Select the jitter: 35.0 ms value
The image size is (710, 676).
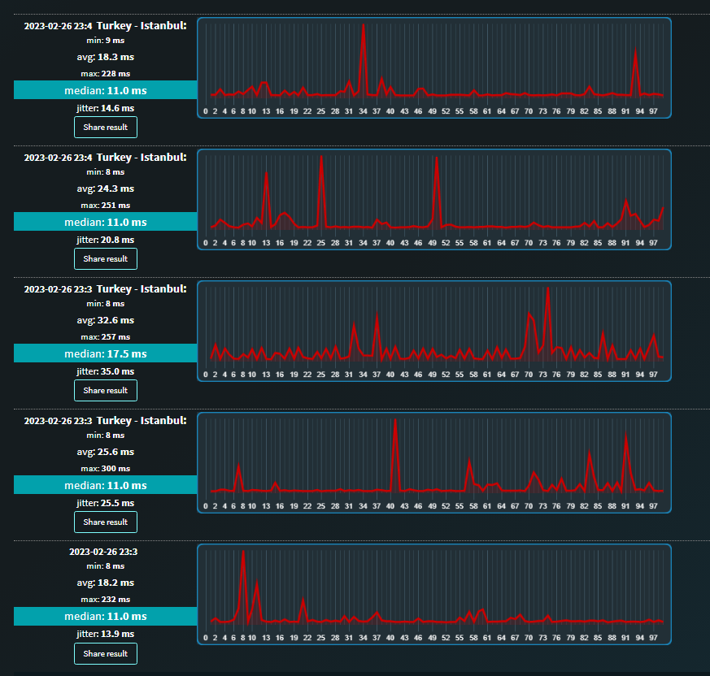106,371
